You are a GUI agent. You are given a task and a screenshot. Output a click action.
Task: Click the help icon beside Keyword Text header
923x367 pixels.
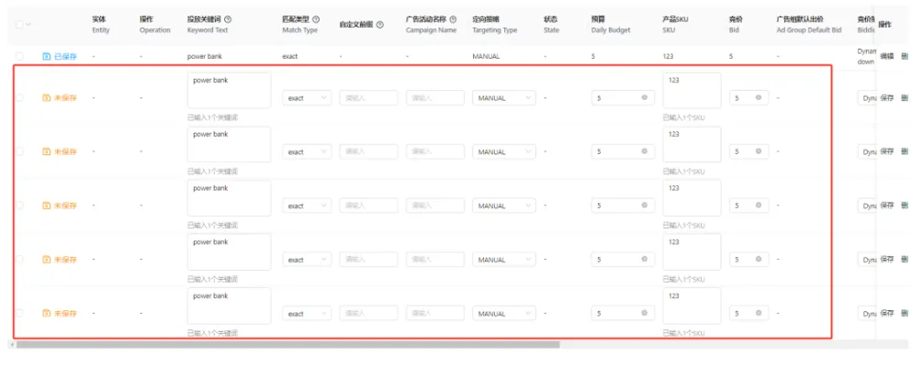click(228, 19)
